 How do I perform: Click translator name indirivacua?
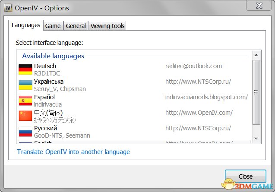click(x=48, y=104)
